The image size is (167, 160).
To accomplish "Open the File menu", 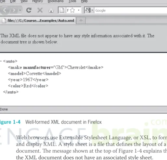I will pos(3,1).
